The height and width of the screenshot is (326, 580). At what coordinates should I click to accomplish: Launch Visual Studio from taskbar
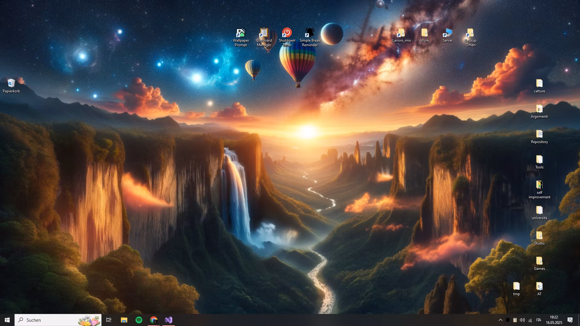click(169, 320)
